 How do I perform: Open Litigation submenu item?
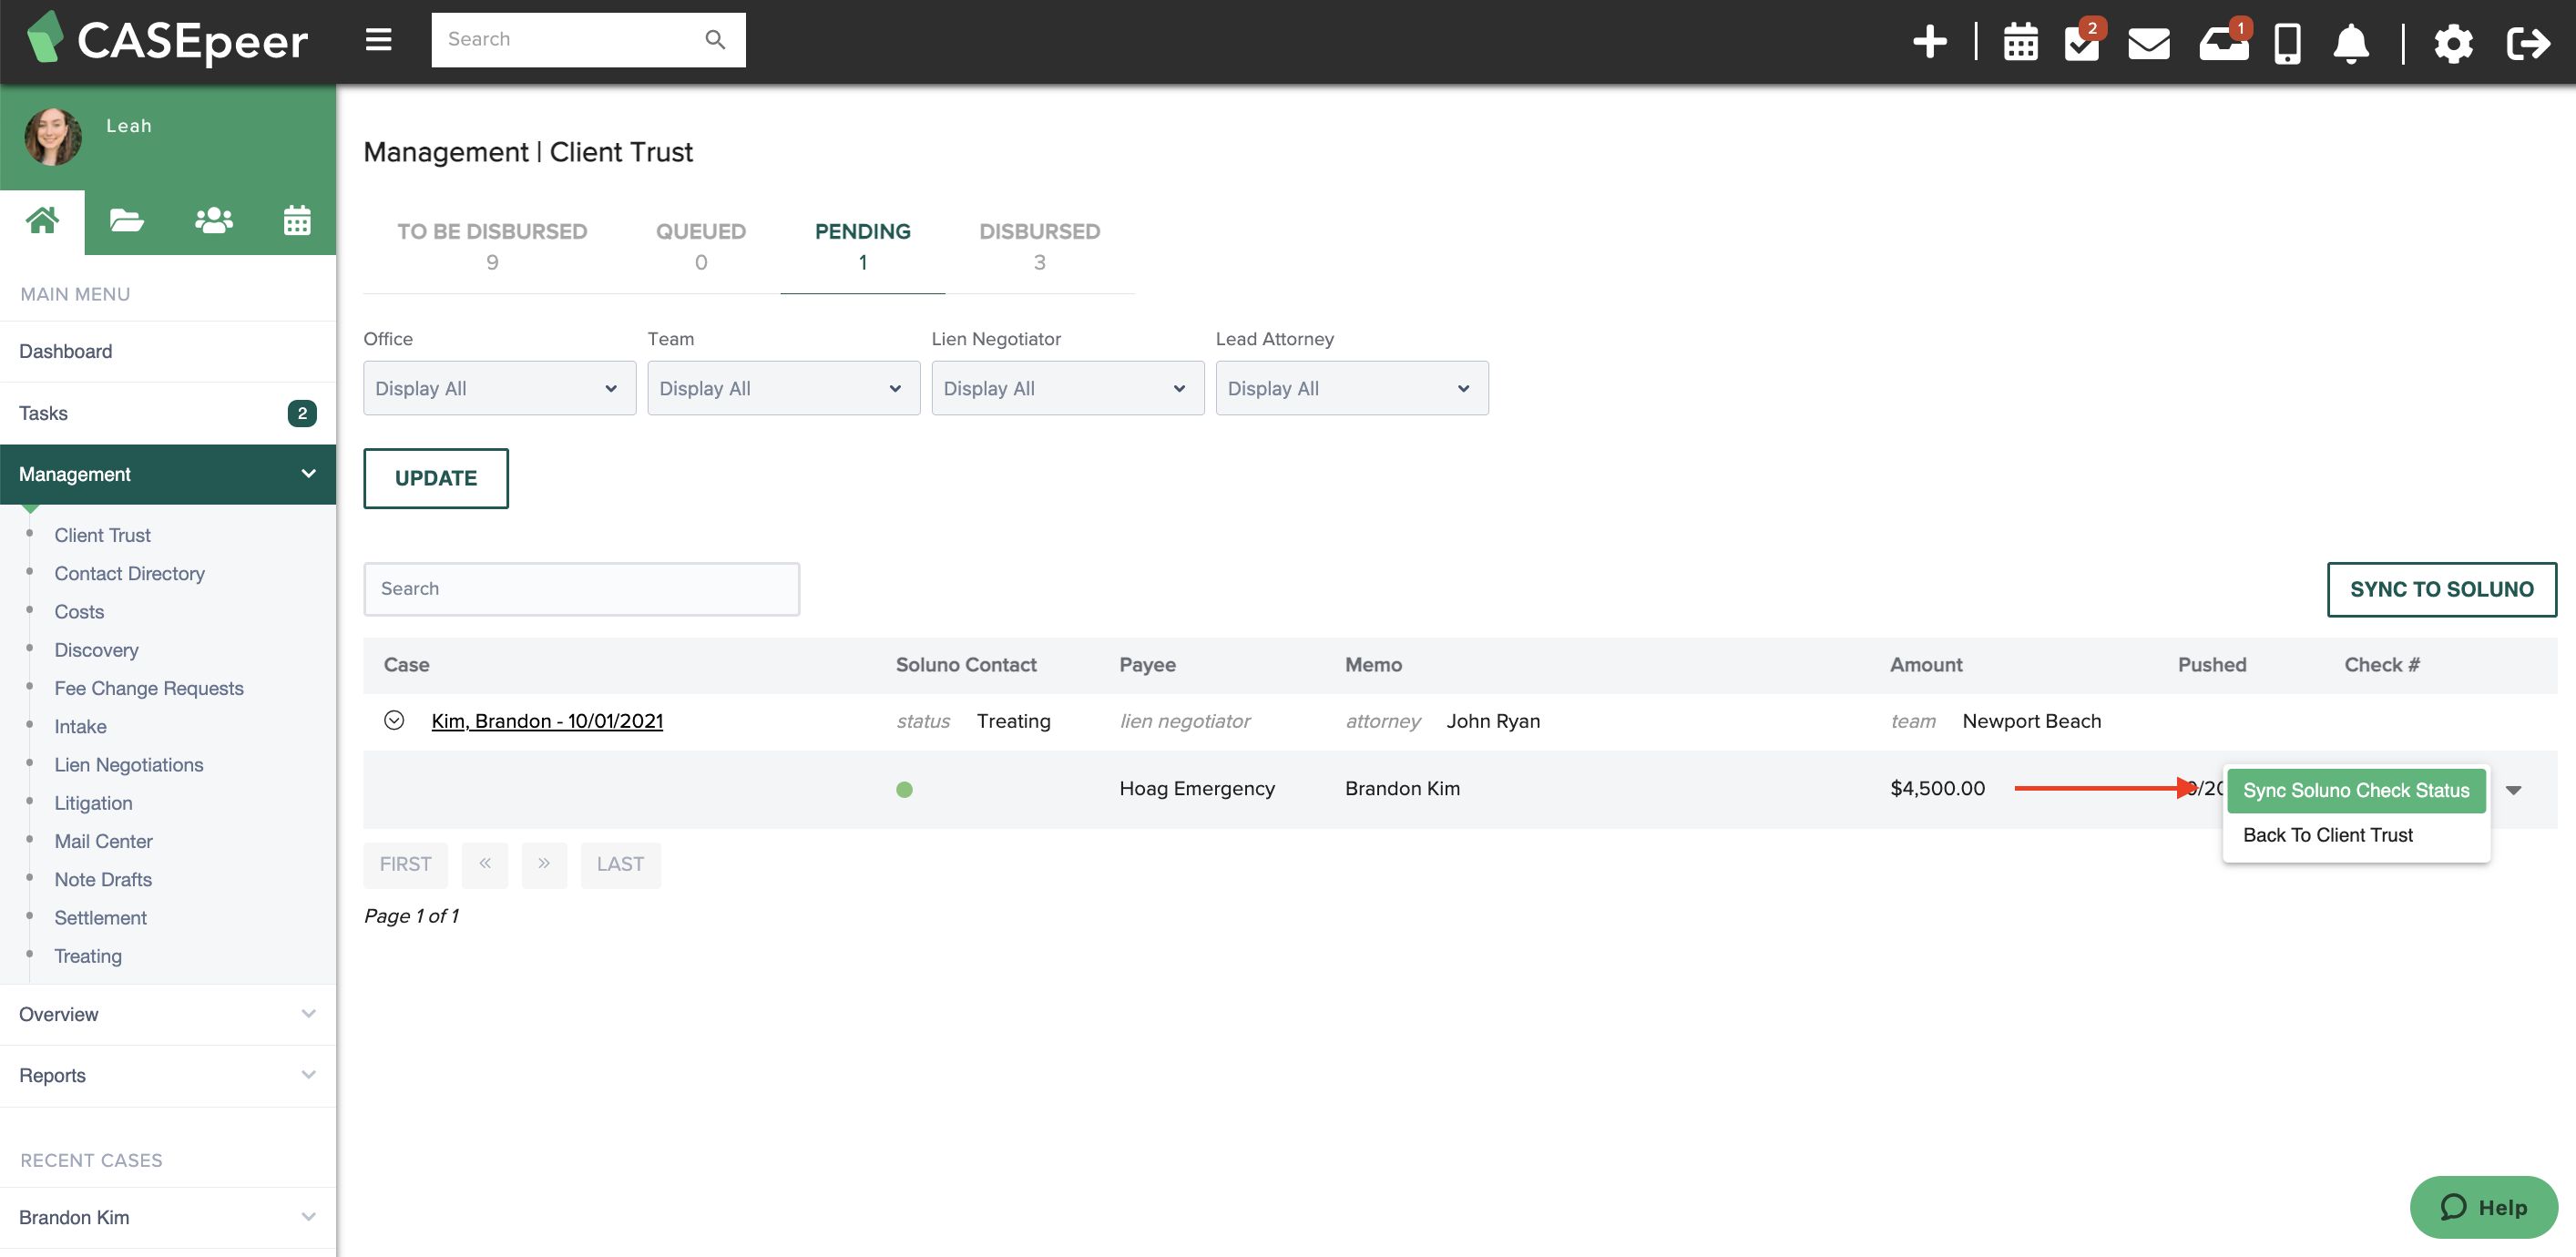pos(93,803)
